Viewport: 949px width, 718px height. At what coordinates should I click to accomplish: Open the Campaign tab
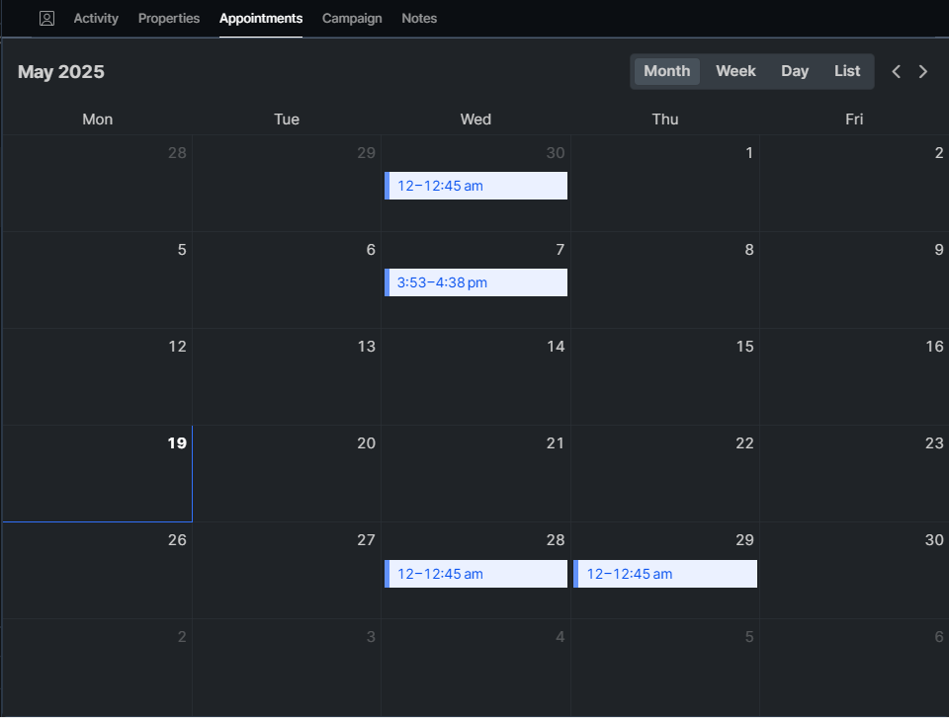pyautogui.click(x=352, y=19)
